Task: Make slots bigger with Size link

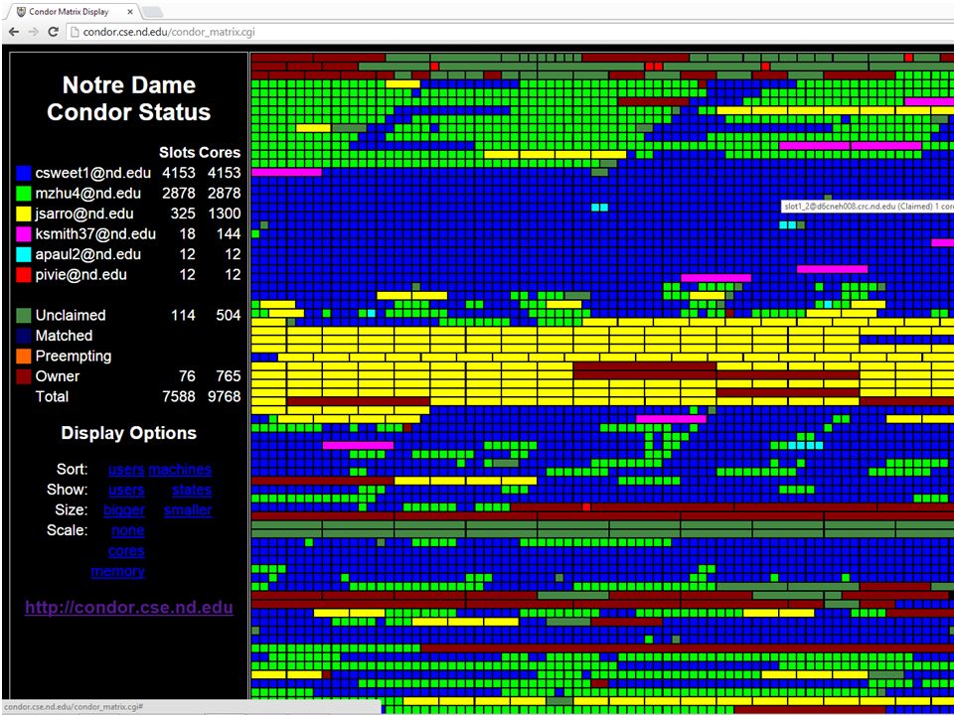Action: 124,510
